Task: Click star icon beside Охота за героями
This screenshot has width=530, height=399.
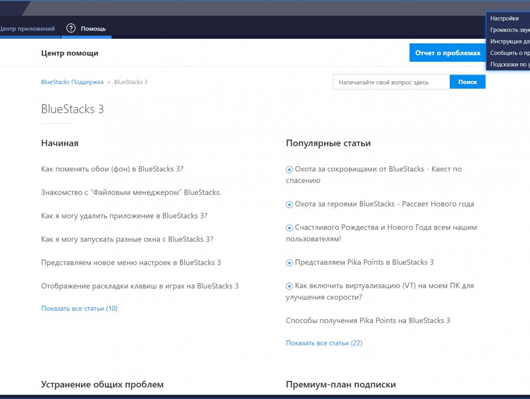Action: pyautogui.click(x=289, y=204)
